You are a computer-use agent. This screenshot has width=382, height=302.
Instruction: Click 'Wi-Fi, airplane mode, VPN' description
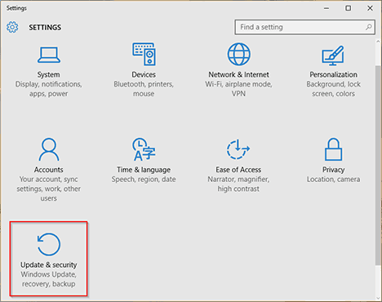[x=238, y=89]
